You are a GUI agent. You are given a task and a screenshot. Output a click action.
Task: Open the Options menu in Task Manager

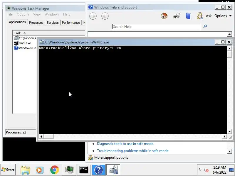tap(23, 14)
